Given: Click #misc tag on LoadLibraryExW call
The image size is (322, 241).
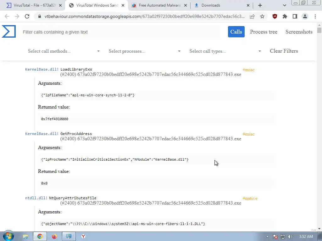Looking at the screenshot, I should coord(248,70).
